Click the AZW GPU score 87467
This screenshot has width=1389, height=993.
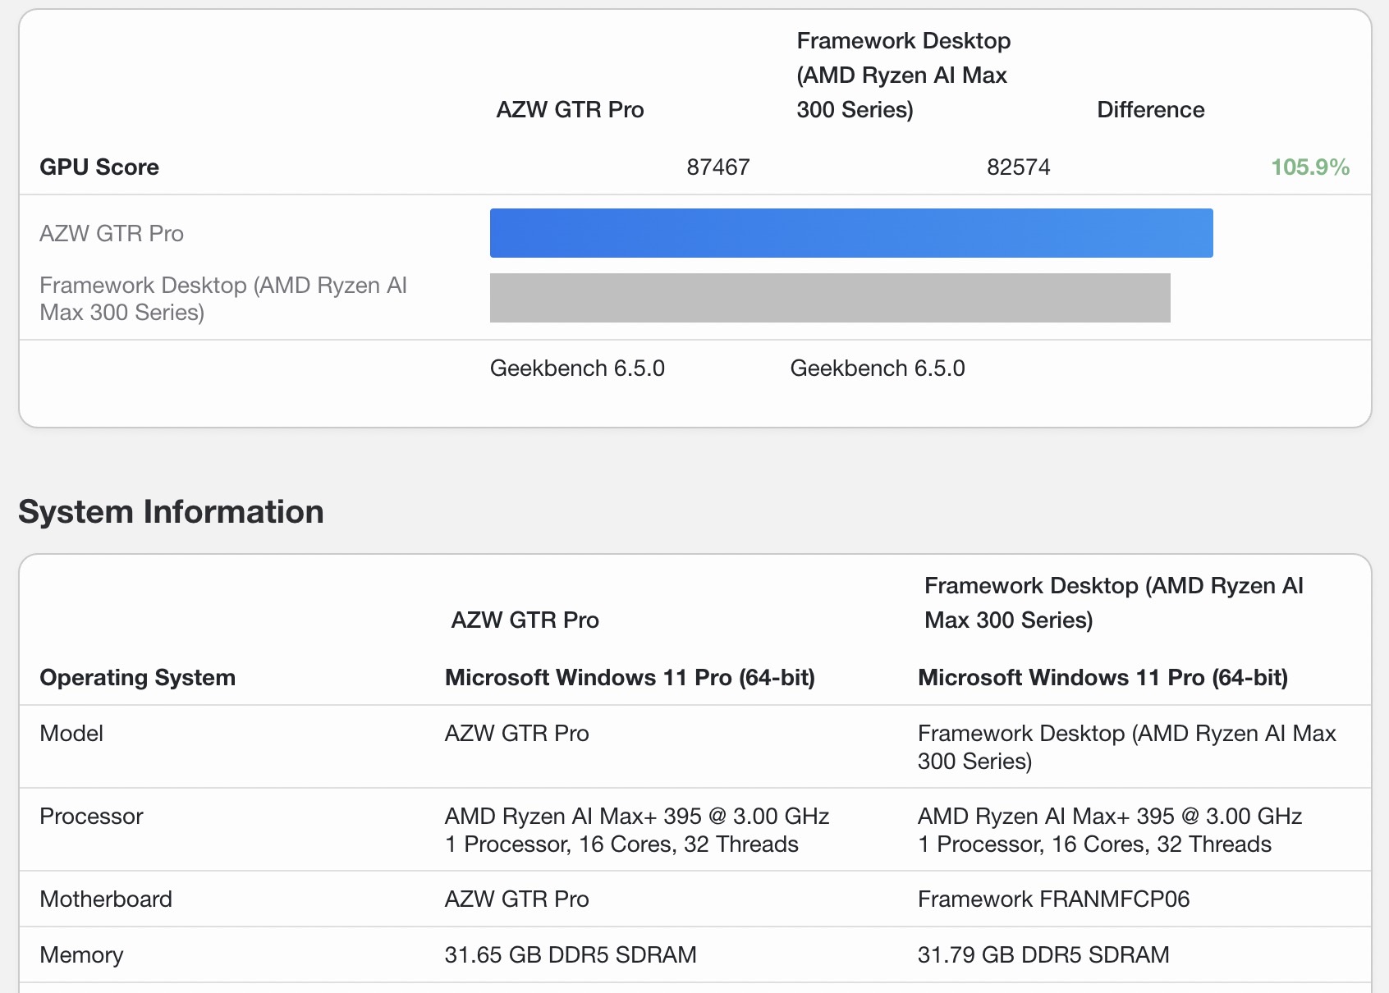pyautogui.click(x=717, y=167)
